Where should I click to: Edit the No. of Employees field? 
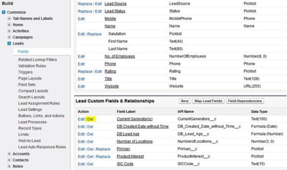point(81,57)
